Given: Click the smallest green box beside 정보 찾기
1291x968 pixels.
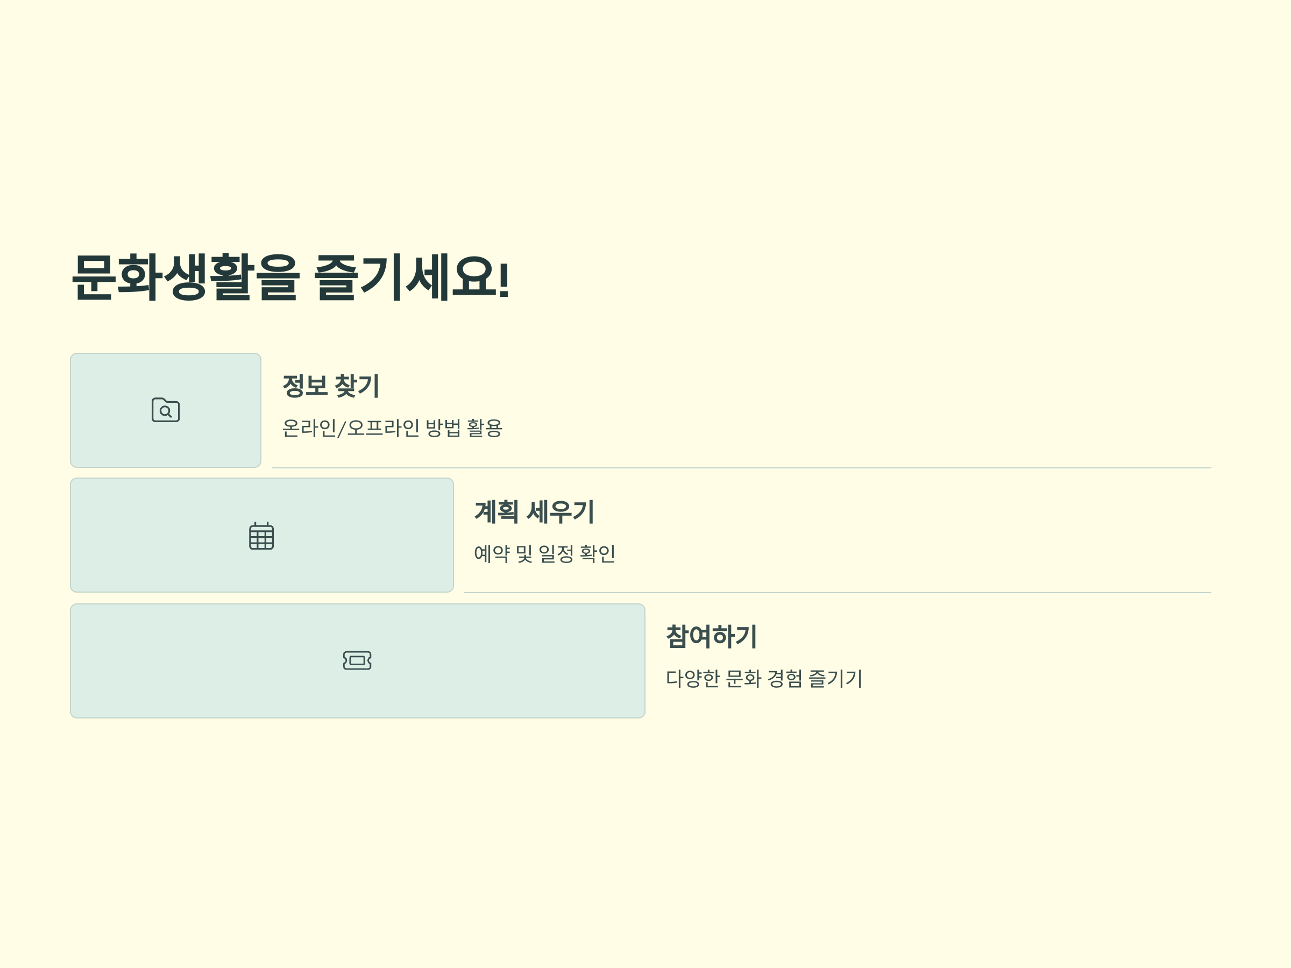Looking at the screenshot, I should [166, 410].
